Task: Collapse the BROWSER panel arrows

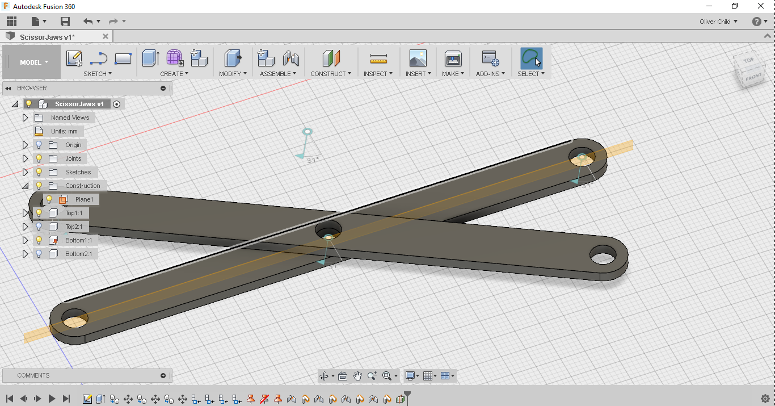Action: (x=9, y=88)
